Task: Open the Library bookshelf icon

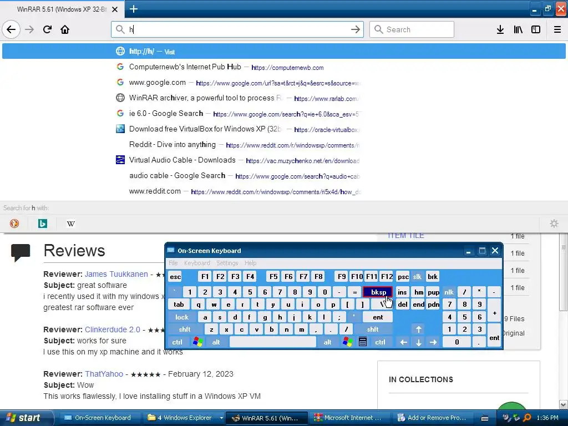Action: point(518,29)
